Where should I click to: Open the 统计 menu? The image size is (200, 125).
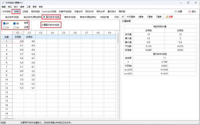click(x=16, y=7)
